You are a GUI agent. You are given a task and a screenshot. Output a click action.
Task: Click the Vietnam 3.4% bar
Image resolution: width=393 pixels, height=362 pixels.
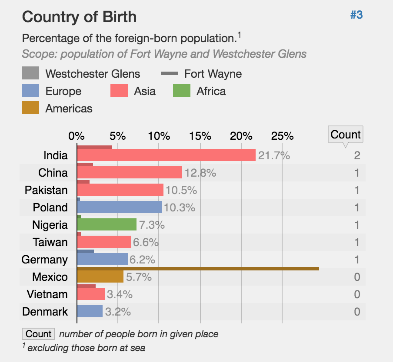tap(91, 295)
